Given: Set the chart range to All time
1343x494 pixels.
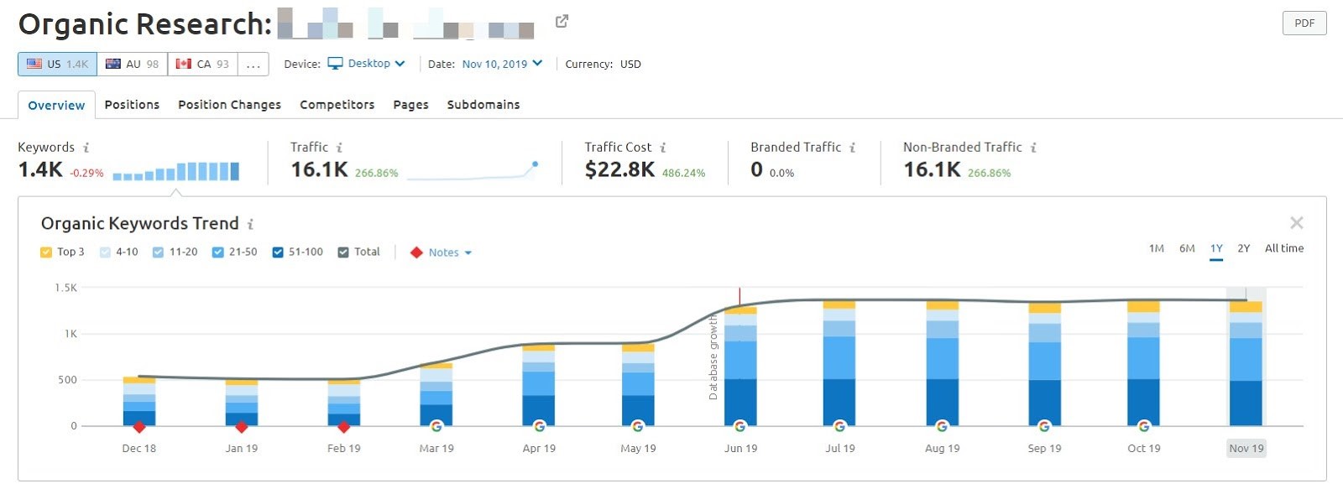Looking at the screenshot, I should [1284, 249].
